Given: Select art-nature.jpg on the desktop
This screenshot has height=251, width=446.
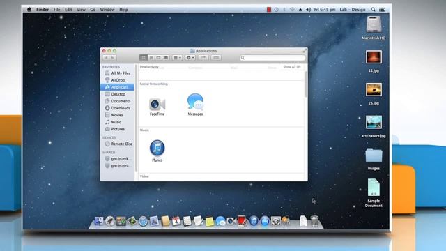Looking at the screenshot, I should click(374, 123).
